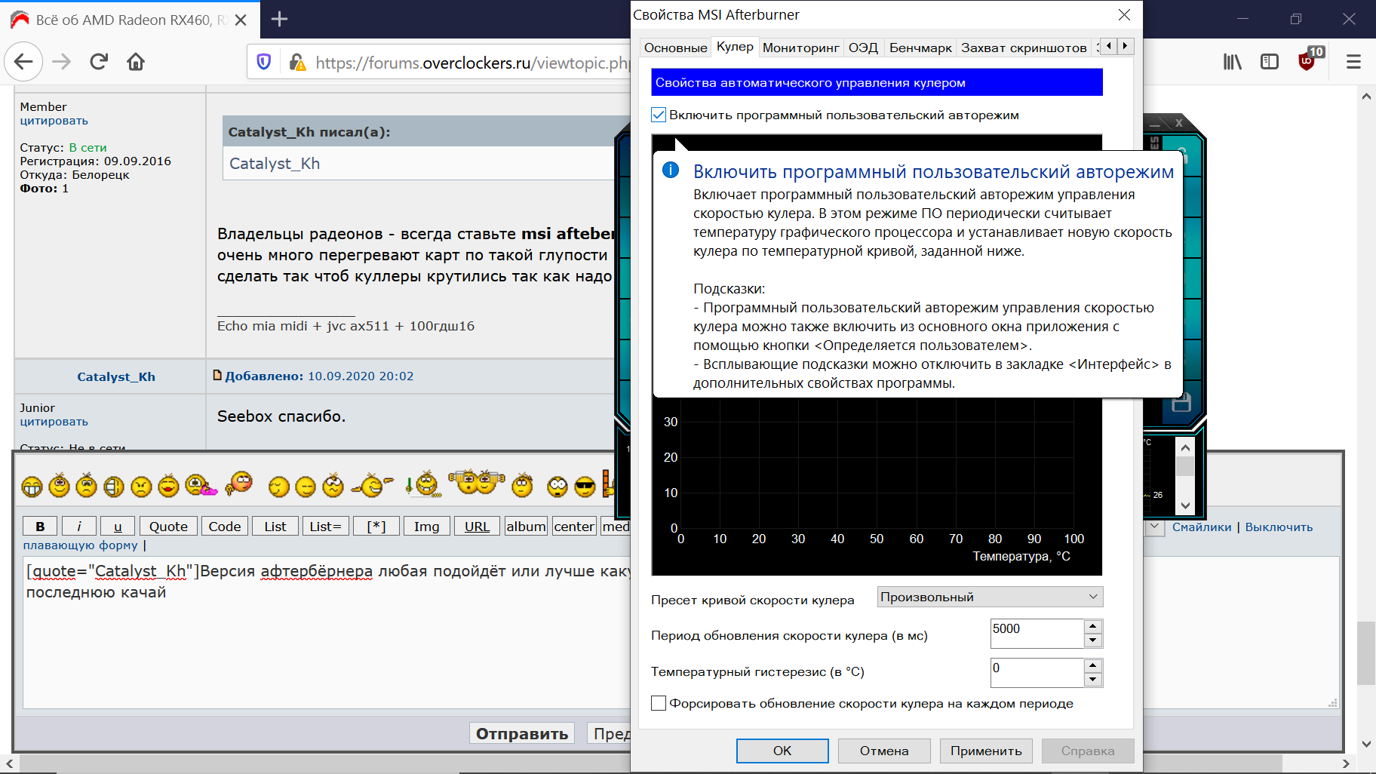Toggle the Firefox sidebar icon
The height and width of the screenshot is (774, 1376).
click(x=1270, y=62)
